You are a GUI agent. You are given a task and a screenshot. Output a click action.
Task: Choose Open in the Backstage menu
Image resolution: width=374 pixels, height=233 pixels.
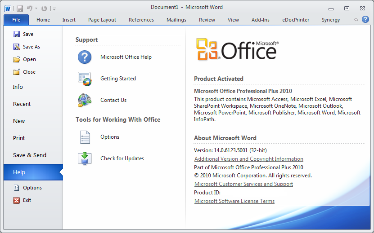click(x=29, y=59)
